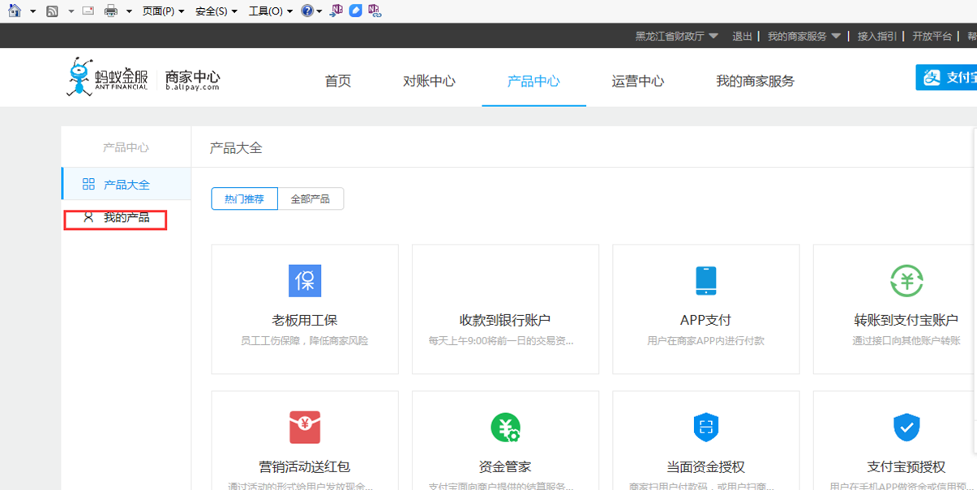The image size is (977, 490).
Task: Open the 当面资金授权 product title
Action: [x=705, y=467]
